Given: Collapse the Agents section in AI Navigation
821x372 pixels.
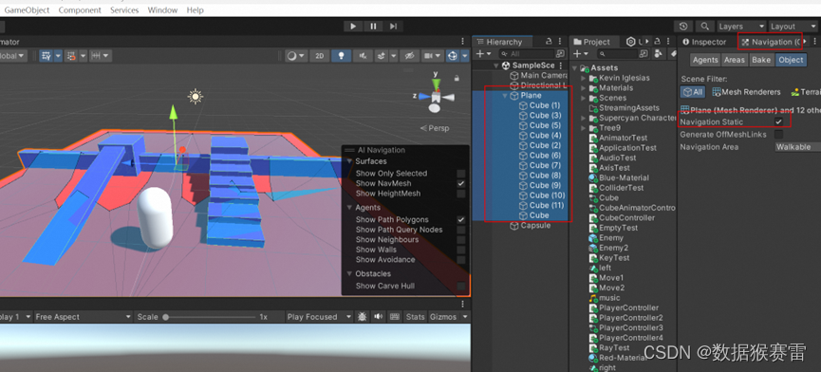Looking at the screenshot, I should point(349,208).
